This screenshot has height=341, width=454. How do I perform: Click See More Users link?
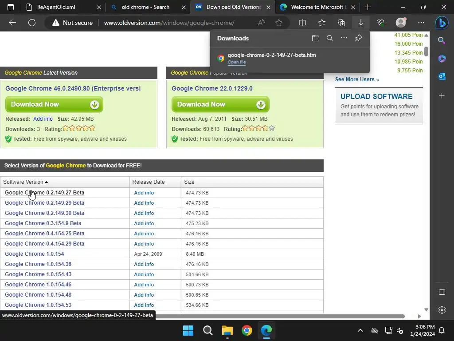357,79
